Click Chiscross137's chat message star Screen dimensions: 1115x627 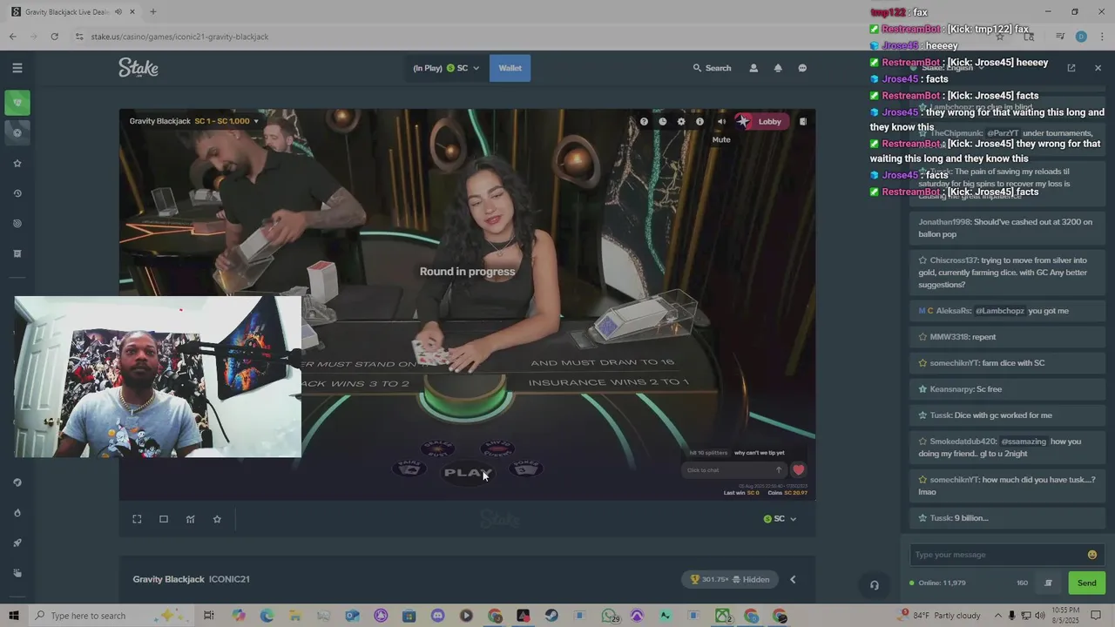(x=922, y=260)
